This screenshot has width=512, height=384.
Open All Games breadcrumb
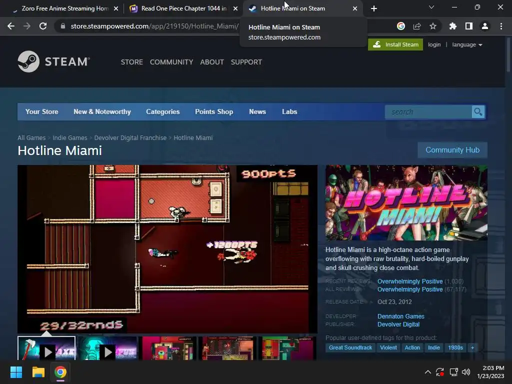[x=31, y=138]
